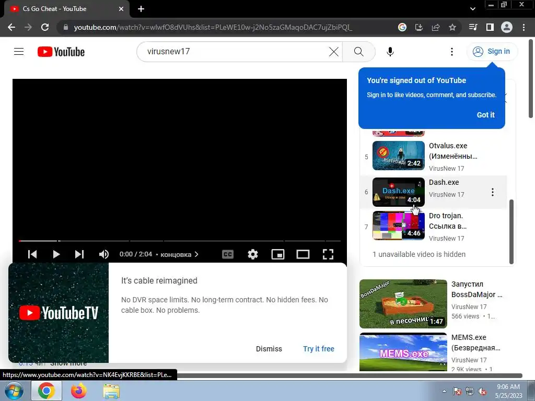This screenshot has width=535, height=401.
Task: Dismiss the YouTube TV promo
Action: click(x=269, y=349)
